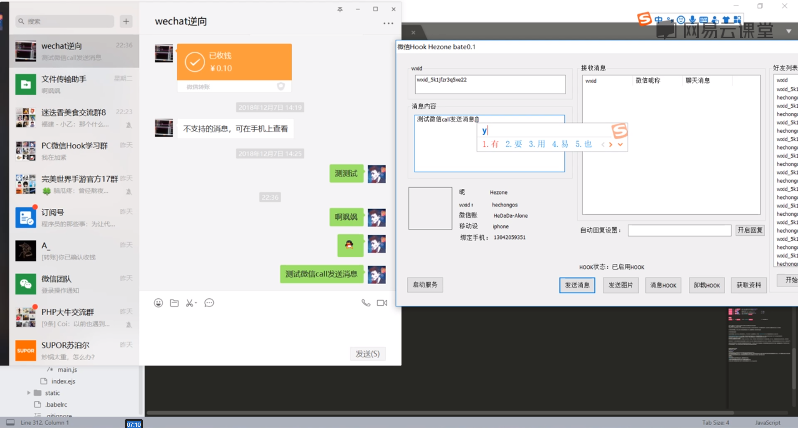Open the editor tab dropdown triangle

tap(789, 31)
